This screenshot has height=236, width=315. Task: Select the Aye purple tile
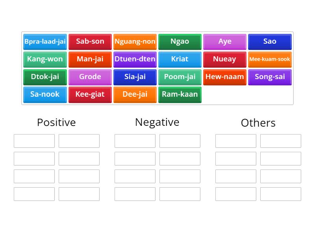click(x=224, y=42)
